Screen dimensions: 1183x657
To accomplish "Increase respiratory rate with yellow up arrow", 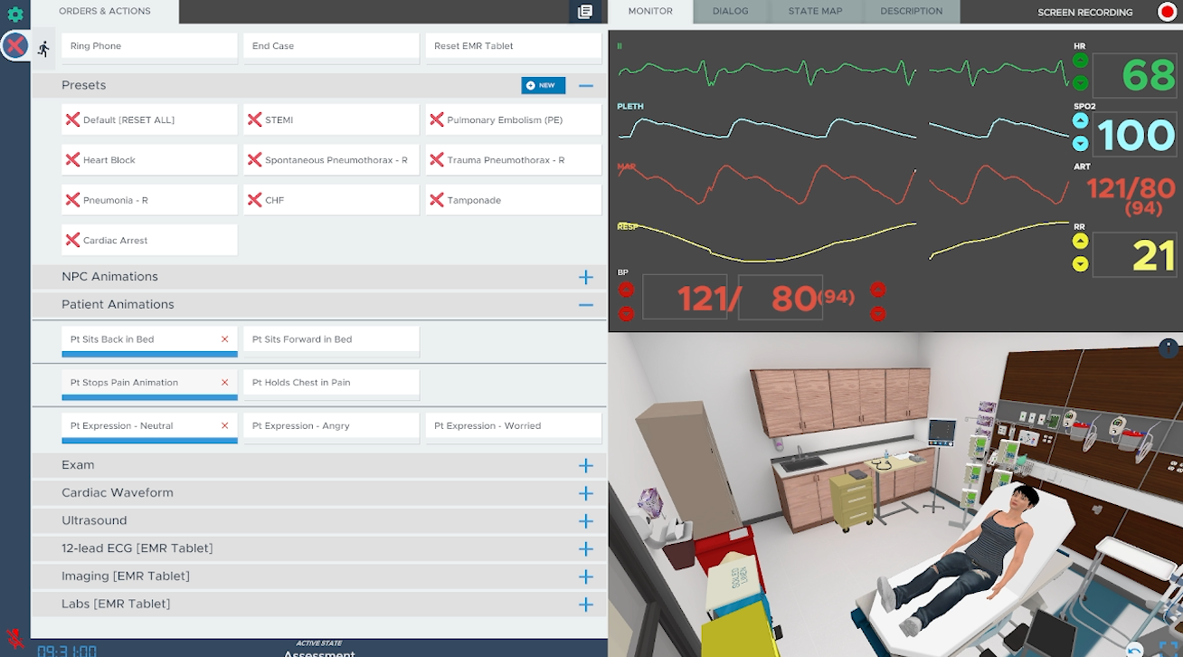I will click(x=1080, y=242).
